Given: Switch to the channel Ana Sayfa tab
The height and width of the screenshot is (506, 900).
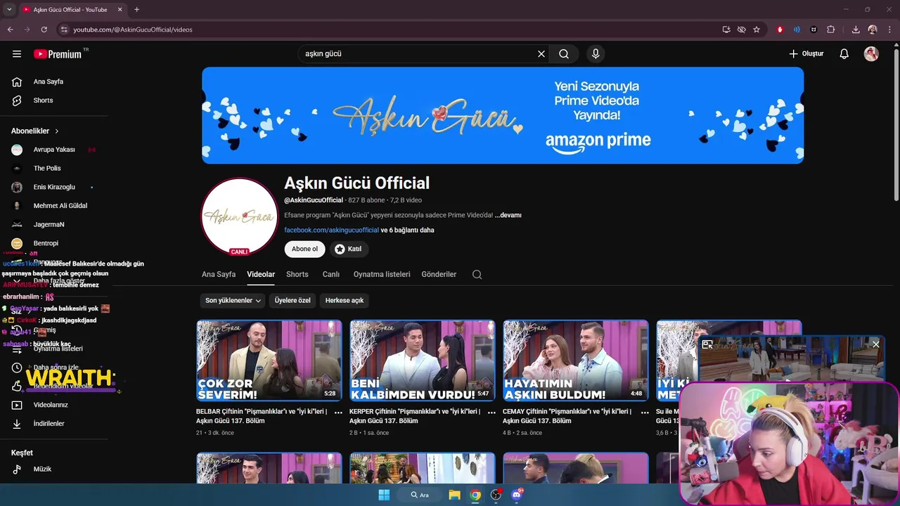Looking at the screenshot, I should pos(219,275).
